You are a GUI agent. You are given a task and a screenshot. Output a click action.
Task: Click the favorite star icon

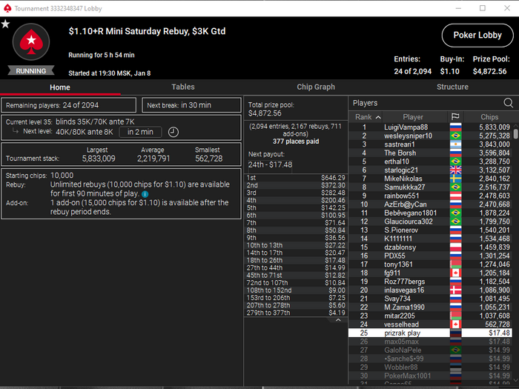[x=5, y=24]
